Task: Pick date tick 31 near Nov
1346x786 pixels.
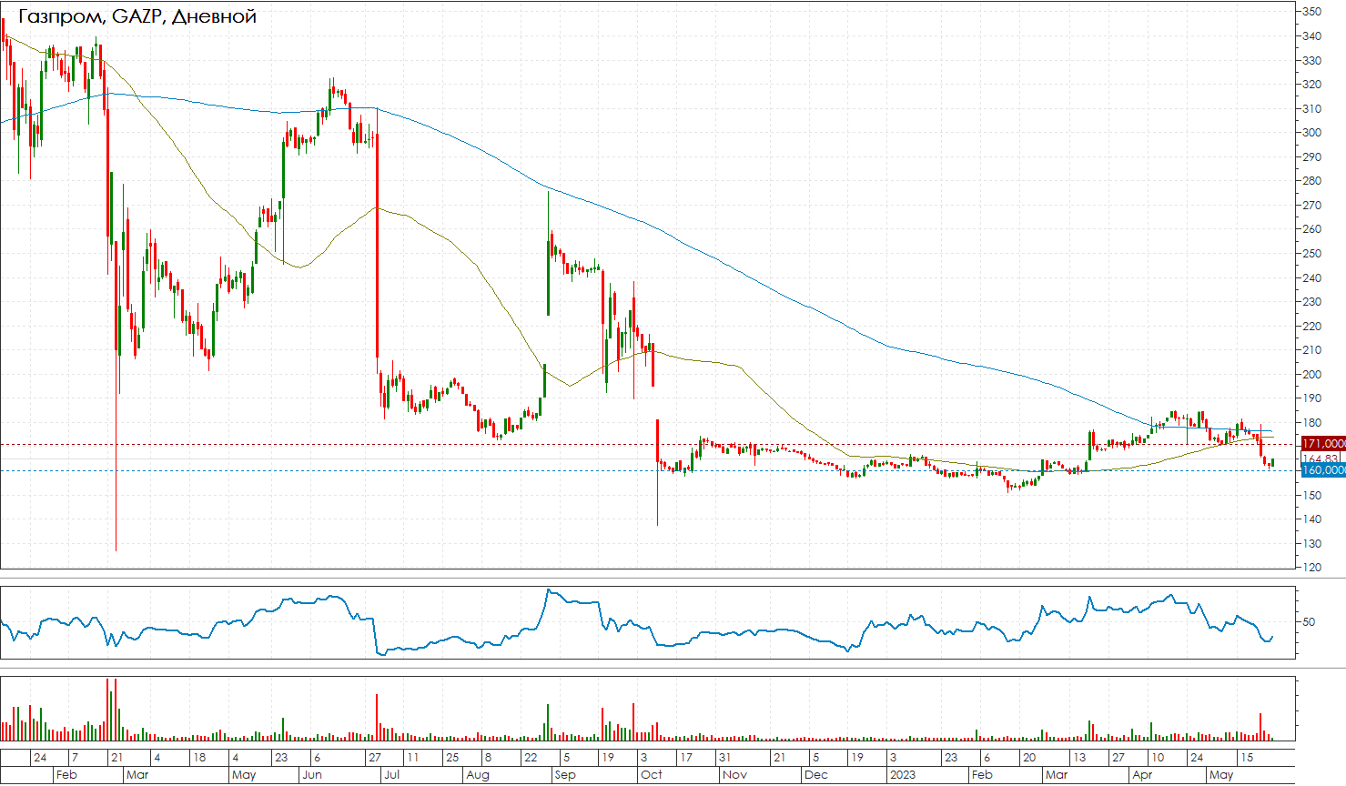Action: tap(724, 758)
